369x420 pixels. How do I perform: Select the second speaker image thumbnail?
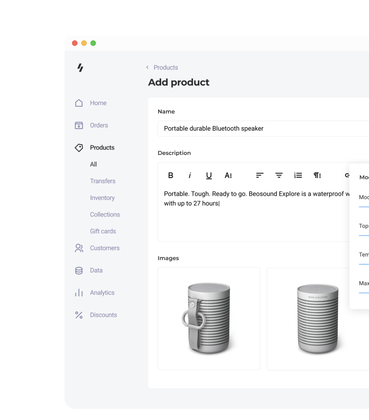click(318, 319)
